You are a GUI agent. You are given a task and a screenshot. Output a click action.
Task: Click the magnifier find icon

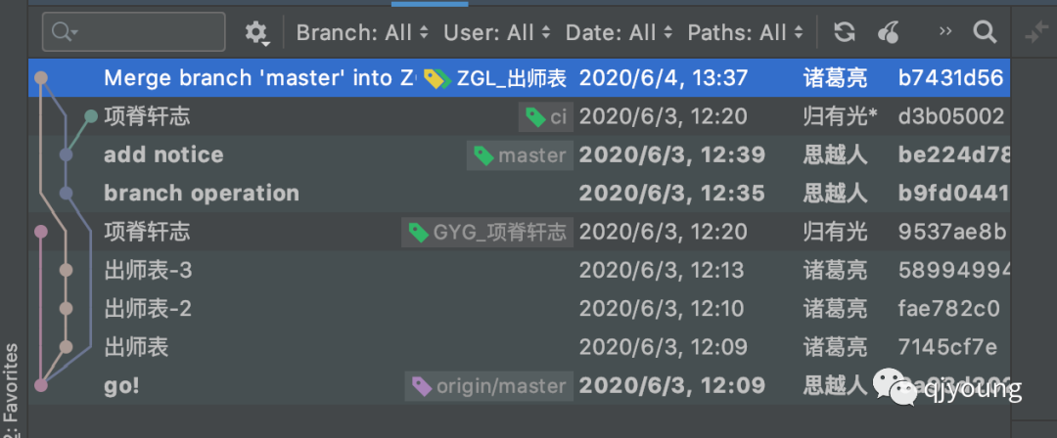tap(985, 33)
